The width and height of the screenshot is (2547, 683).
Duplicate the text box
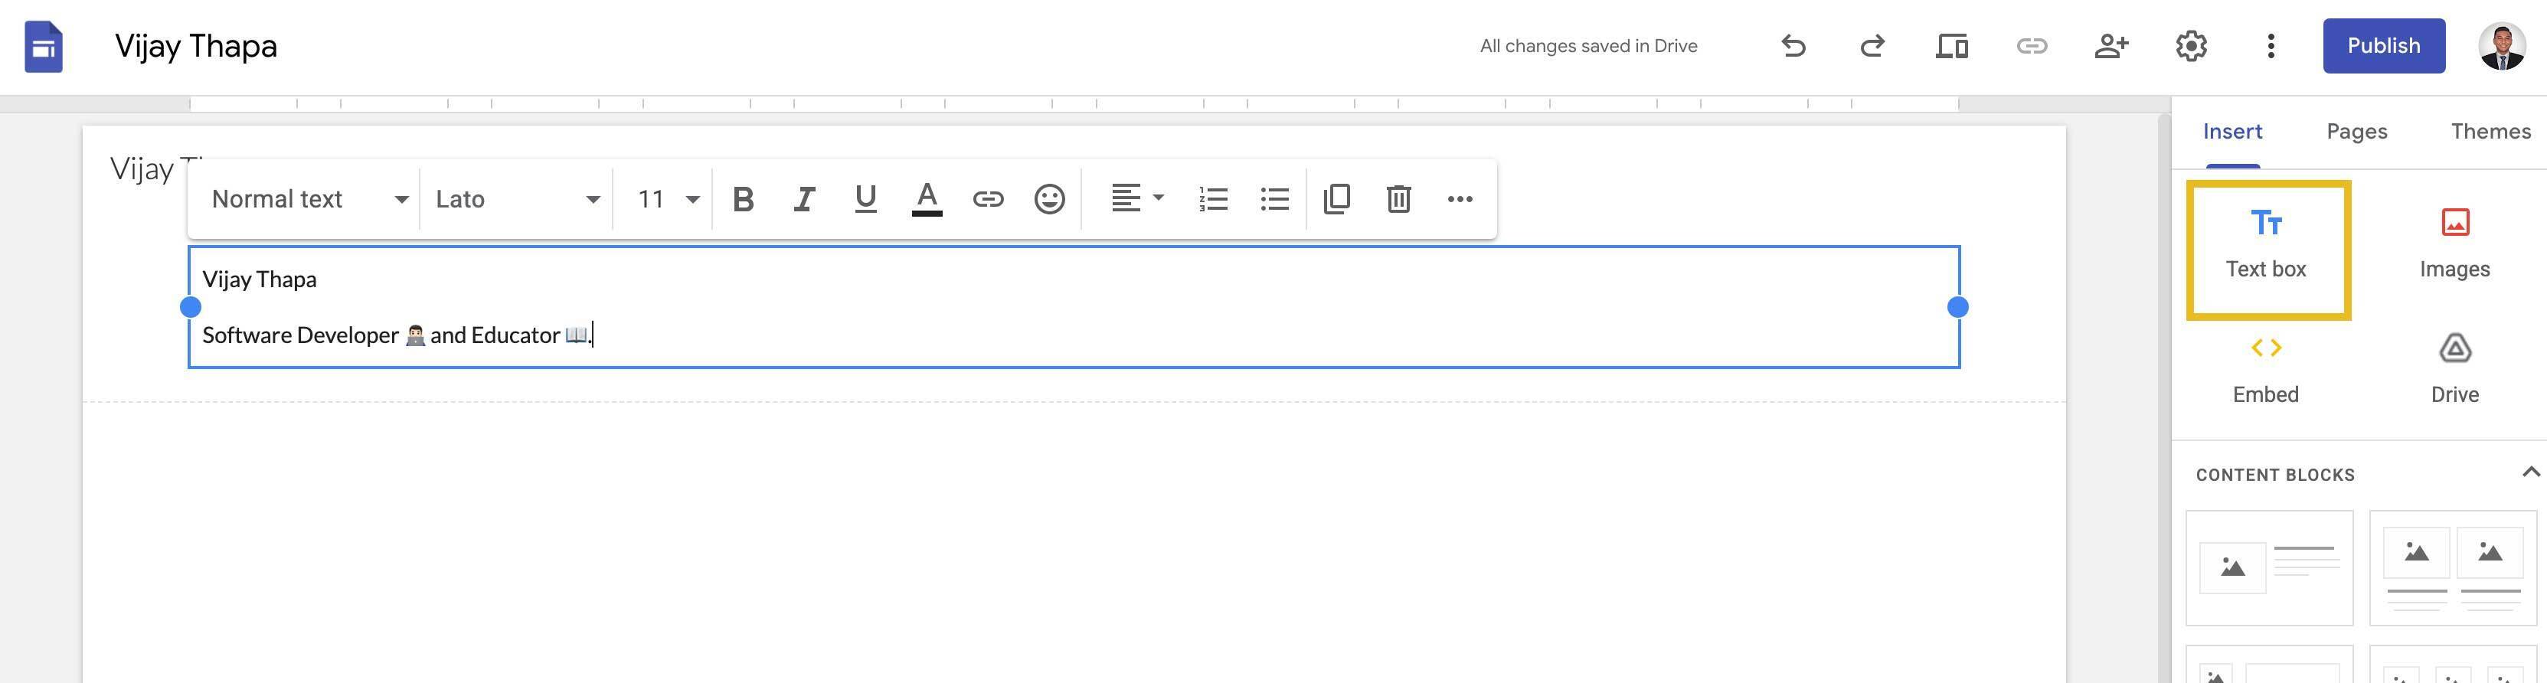(x=1337, y=198)
